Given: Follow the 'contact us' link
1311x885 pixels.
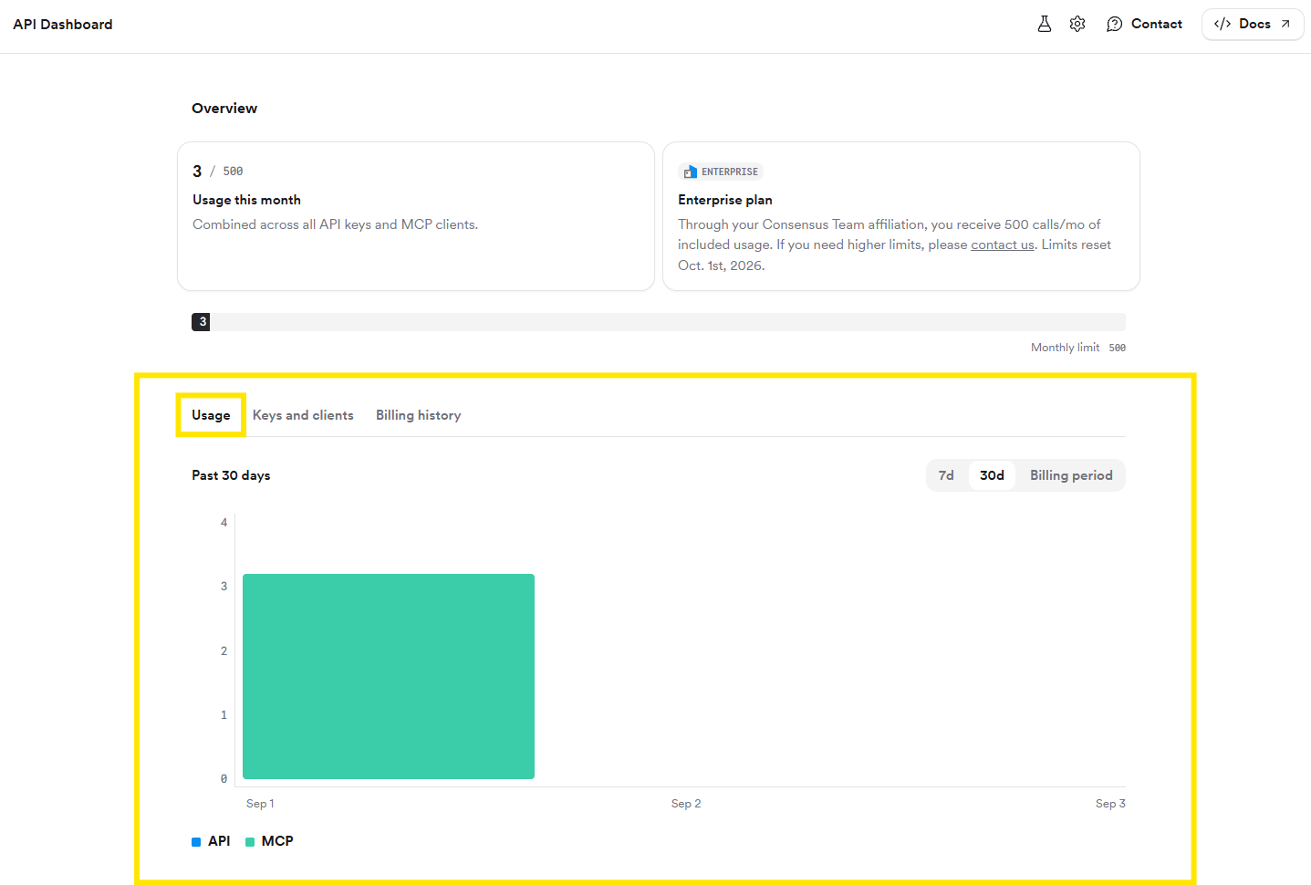Looking at the screenshot, I should tap(1003, 245).
